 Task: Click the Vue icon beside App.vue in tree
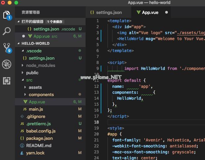tap(25, 102)
